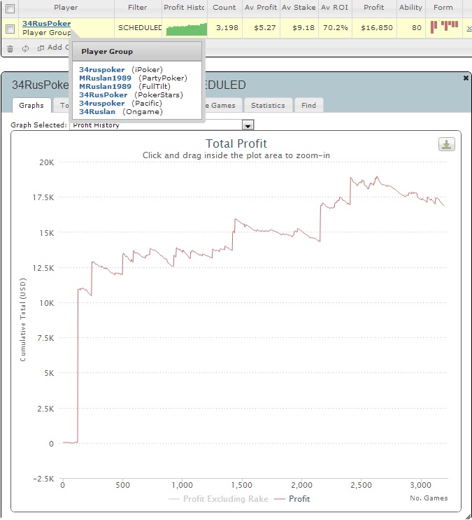Viewport: 472px width, 520px height.
Task: Open the 34RusPoker player link
Action: 46,24
